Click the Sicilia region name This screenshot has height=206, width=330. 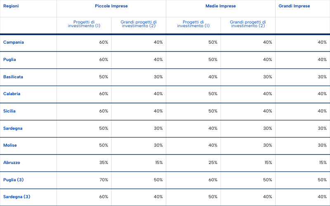[x=10, y=111]
